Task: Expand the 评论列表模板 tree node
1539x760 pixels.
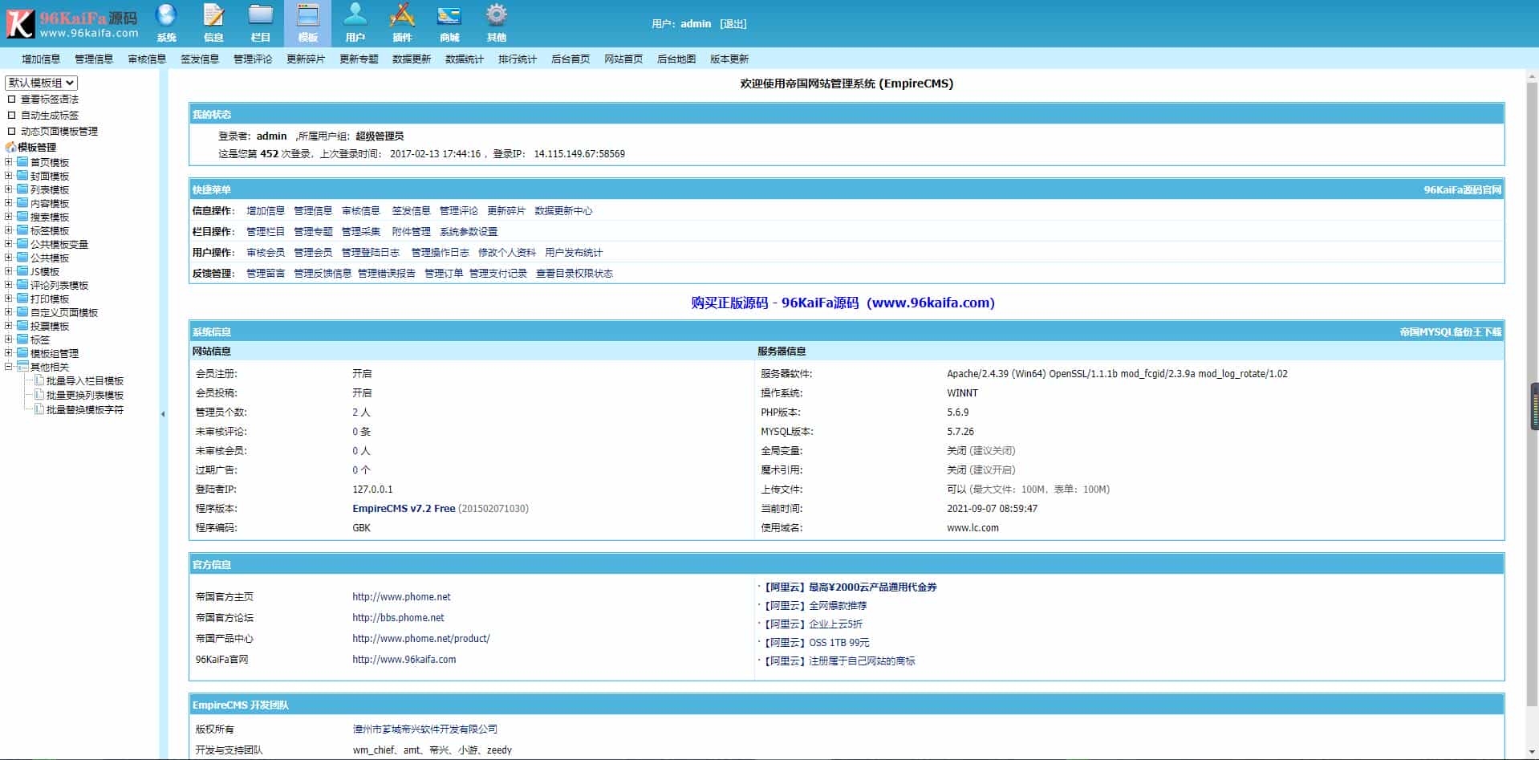Action: (9, 285)
